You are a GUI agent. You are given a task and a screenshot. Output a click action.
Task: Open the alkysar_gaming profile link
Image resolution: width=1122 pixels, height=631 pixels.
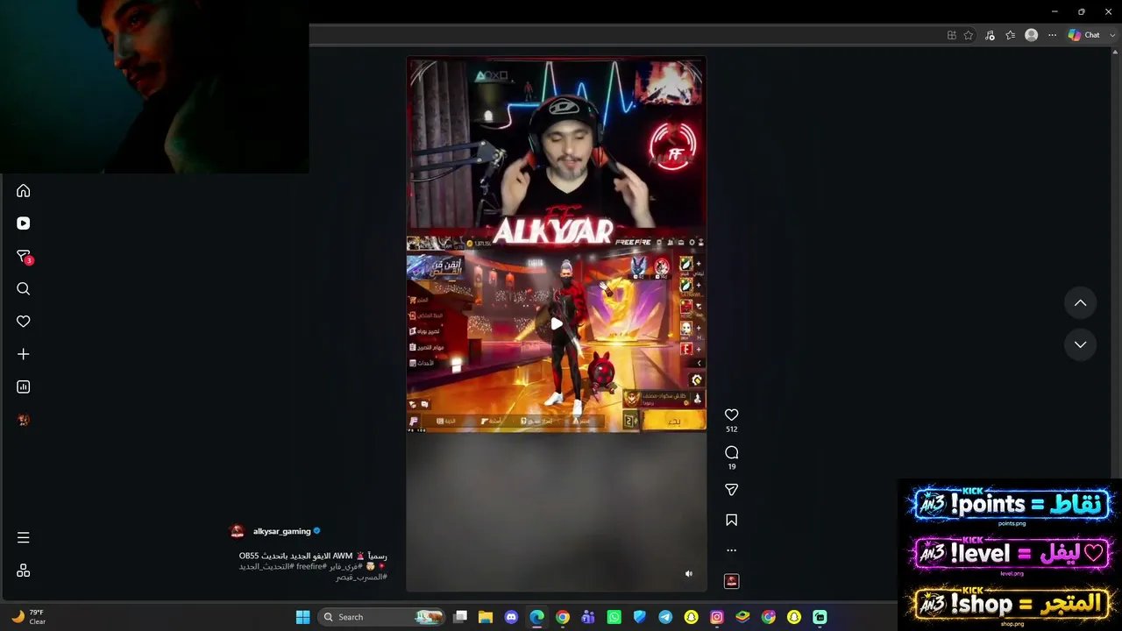tap(281, 531)
